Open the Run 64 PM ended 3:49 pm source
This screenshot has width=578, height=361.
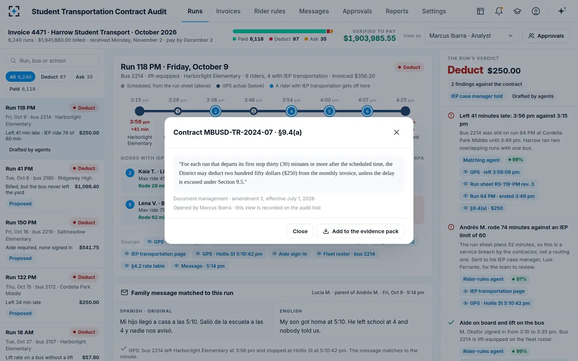(499, 196)
